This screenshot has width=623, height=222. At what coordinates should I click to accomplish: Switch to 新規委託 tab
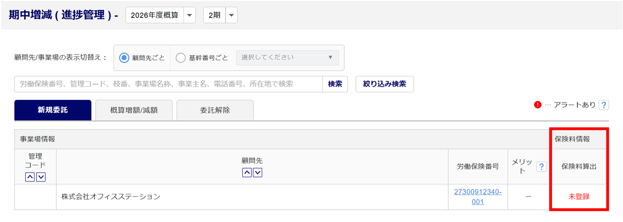click(53, 110)
